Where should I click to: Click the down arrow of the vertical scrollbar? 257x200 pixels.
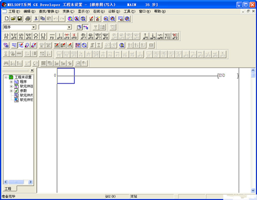pos(253,190)
